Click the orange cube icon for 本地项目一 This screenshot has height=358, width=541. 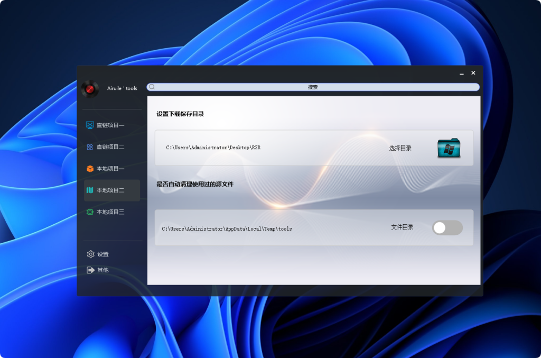[90, 169]
